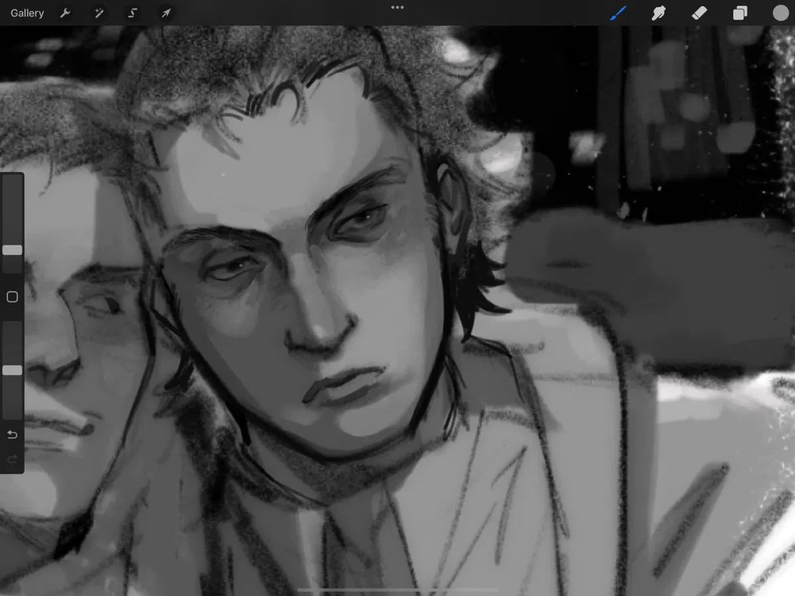The height and width of the screenshot is (596, 795).
Task: Return to the Gallery
Action: (27, 13)
